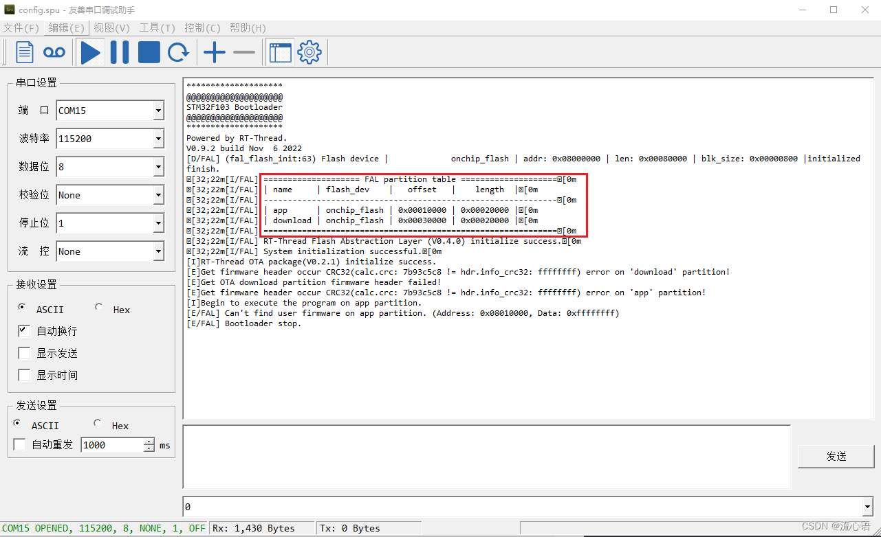The width and height of the screenshot is (881, 537).
Task: Open the 编辑(E) menu
Action: [66, 28]
